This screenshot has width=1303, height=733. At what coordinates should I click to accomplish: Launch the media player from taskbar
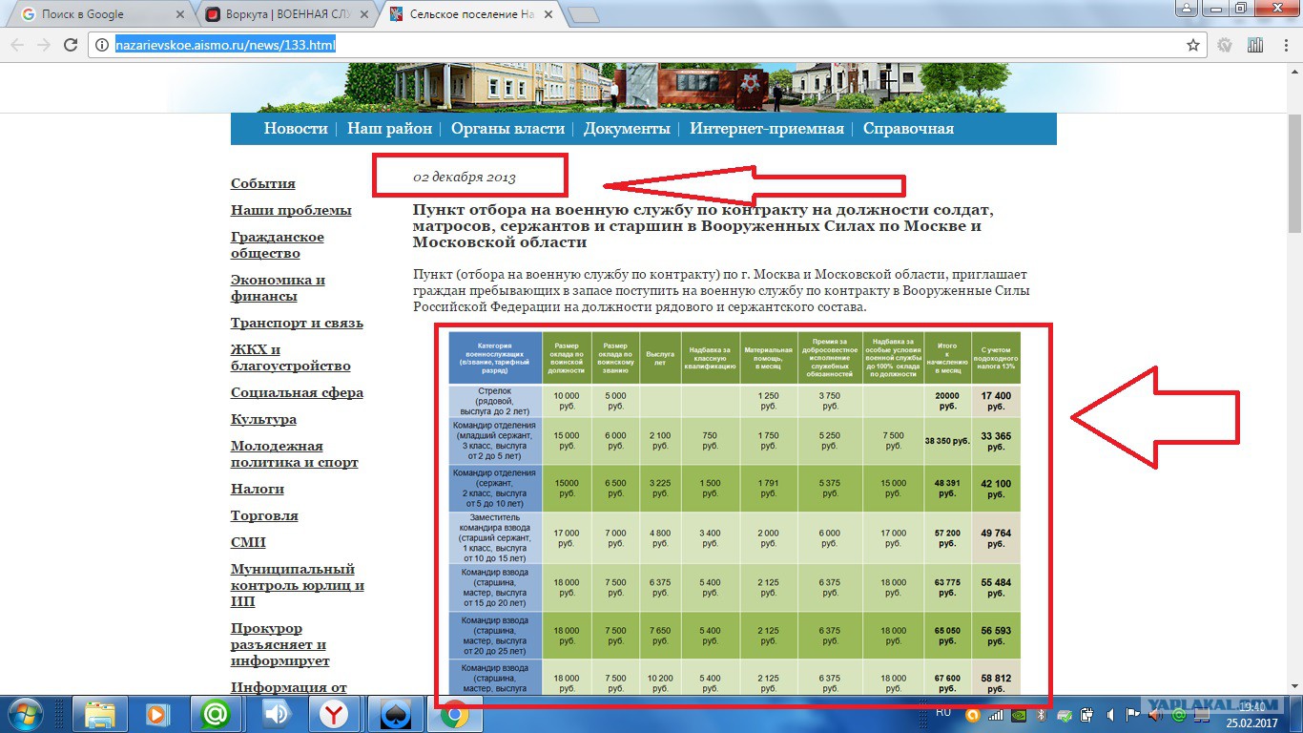tap(155, 714)
